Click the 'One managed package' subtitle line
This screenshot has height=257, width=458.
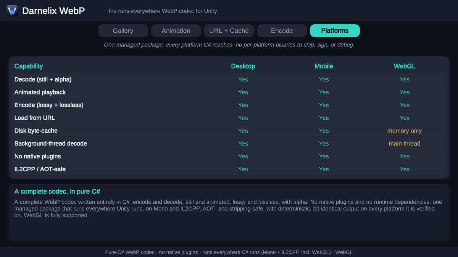click(229, 45)
